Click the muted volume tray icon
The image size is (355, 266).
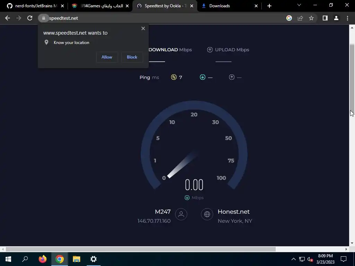[x=310, y=259]
